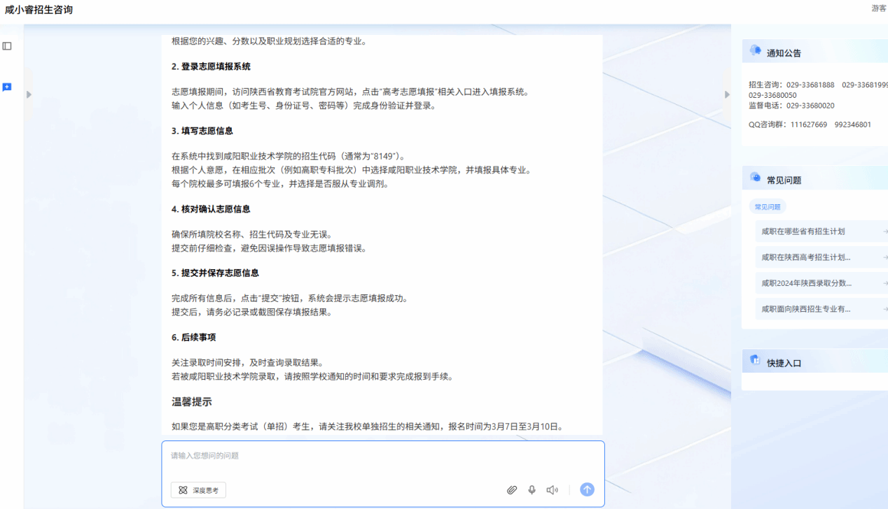Click the line 每个院校最多可填报6个专业
Image resolution: width=888 pixels, height=509 pixels.
click(280, 184)
